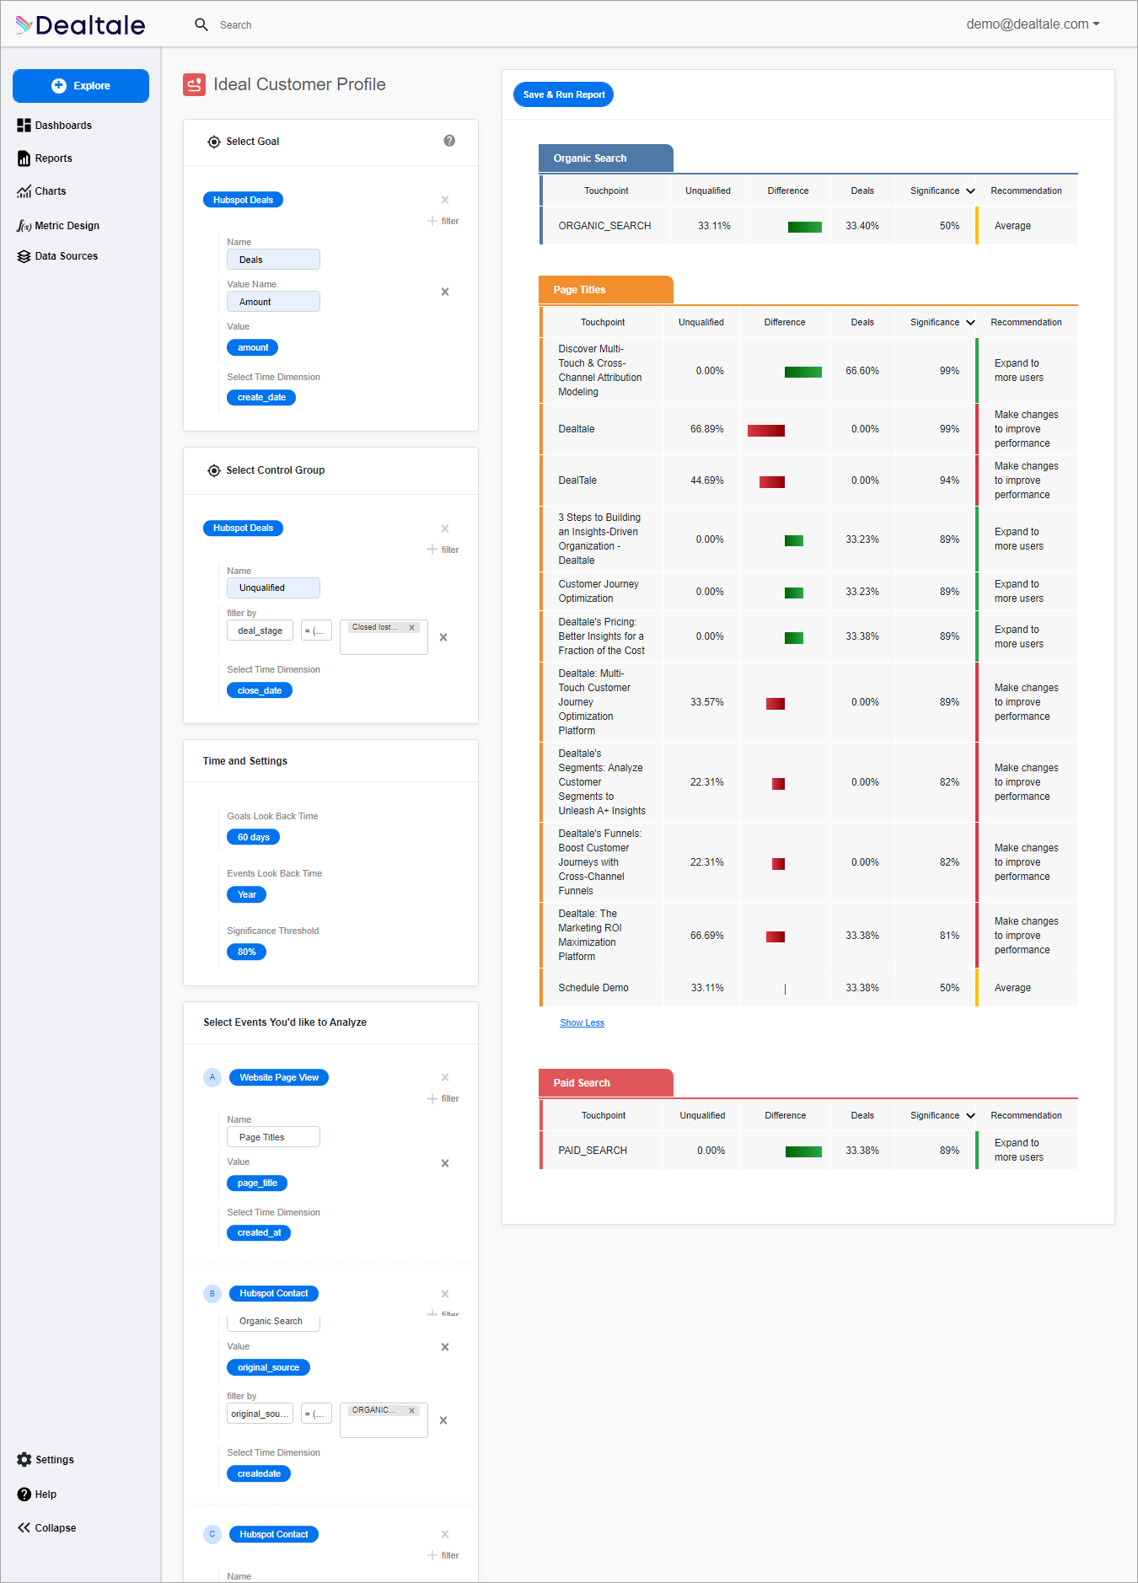Remove event B Hubspot Contact

click(445, 1294)
